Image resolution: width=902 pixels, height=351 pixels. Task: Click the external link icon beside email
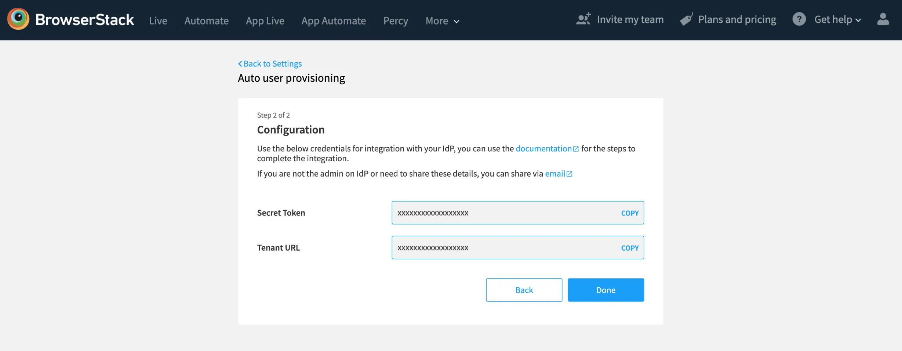tap(569, 174)
